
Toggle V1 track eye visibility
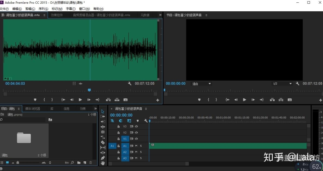136,139
